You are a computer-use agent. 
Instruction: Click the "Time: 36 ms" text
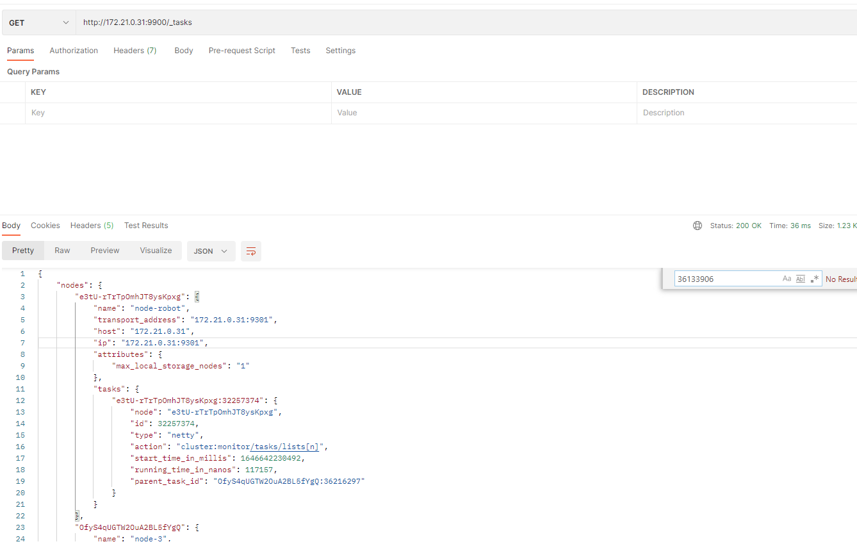click(790, 226)
